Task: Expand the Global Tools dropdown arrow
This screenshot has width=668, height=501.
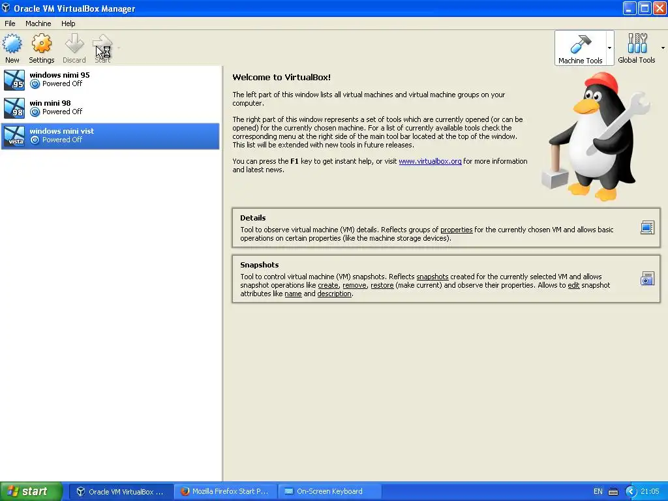Action: tap(663, 48)
